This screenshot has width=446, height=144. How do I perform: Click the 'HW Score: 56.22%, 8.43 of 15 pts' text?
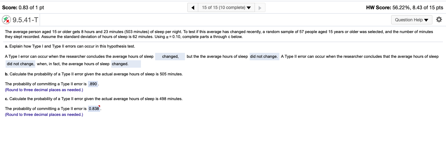point(404,8)
